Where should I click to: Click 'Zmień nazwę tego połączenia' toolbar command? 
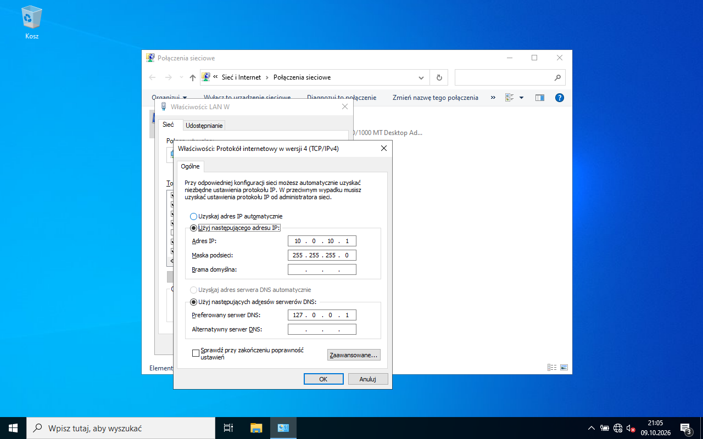[x=436, y=98]
